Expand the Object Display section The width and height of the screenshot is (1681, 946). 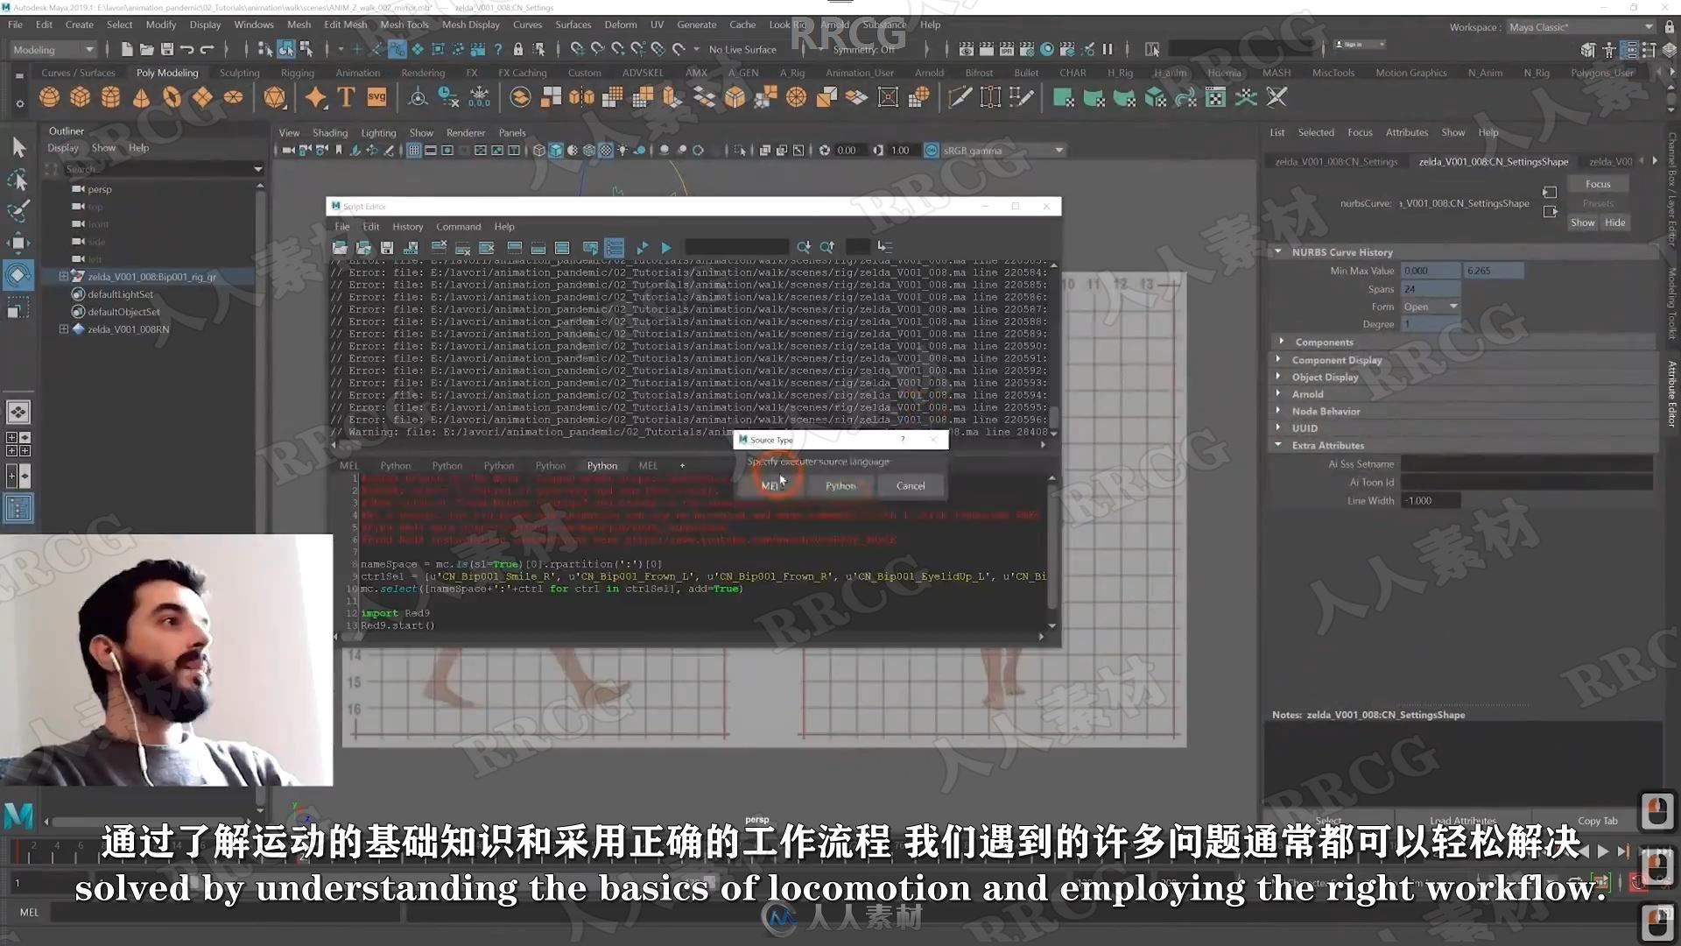1278,377
